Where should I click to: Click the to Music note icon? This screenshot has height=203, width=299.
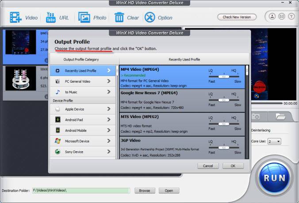pyautogui.click(x=57, y=92)
